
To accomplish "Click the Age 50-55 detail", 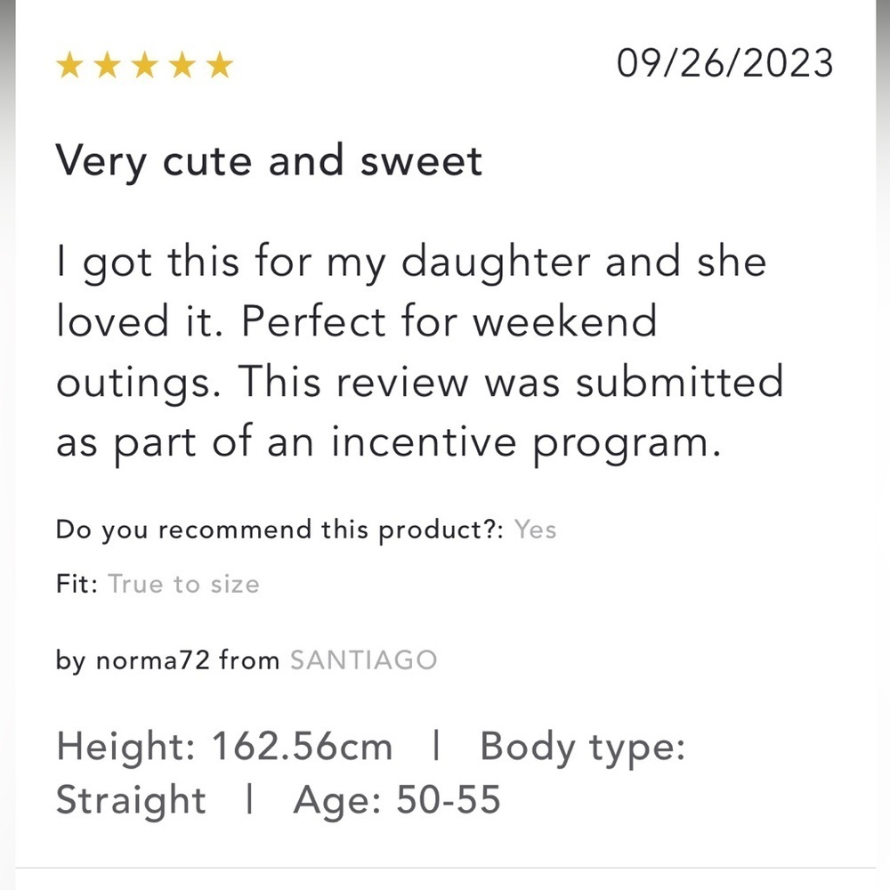I will tap(397, 800).
